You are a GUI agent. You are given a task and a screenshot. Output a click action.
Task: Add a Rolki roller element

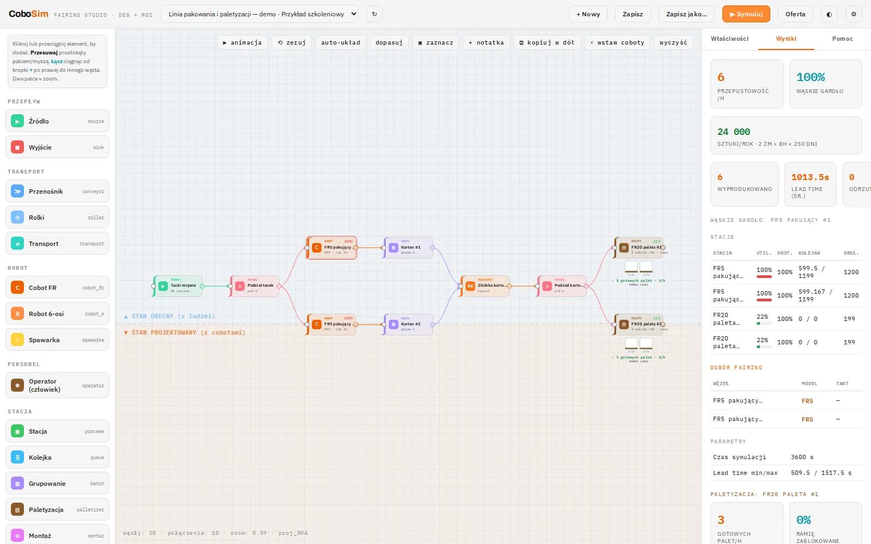pyautogui.click(x=57, y=218)
